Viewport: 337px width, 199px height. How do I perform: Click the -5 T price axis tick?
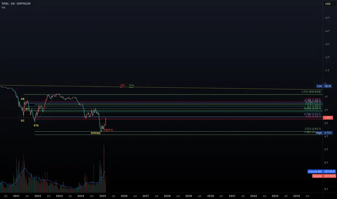tap(327, 18)
